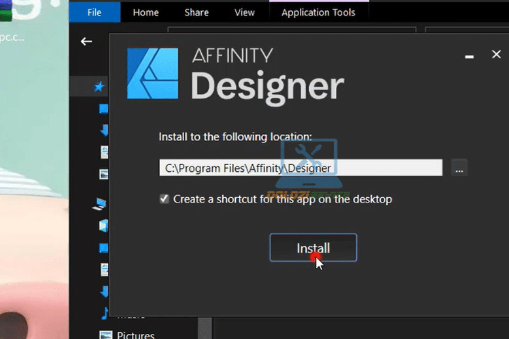Screen dimensions: 509x339
Task: Open Desktop icon under Quick access
Action: click(103, 108)
